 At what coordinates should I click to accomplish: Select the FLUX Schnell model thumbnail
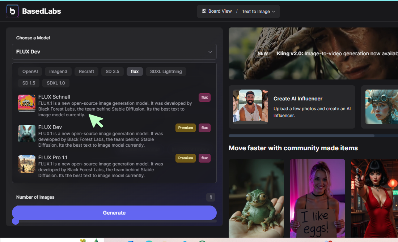(x=27, y=103)
